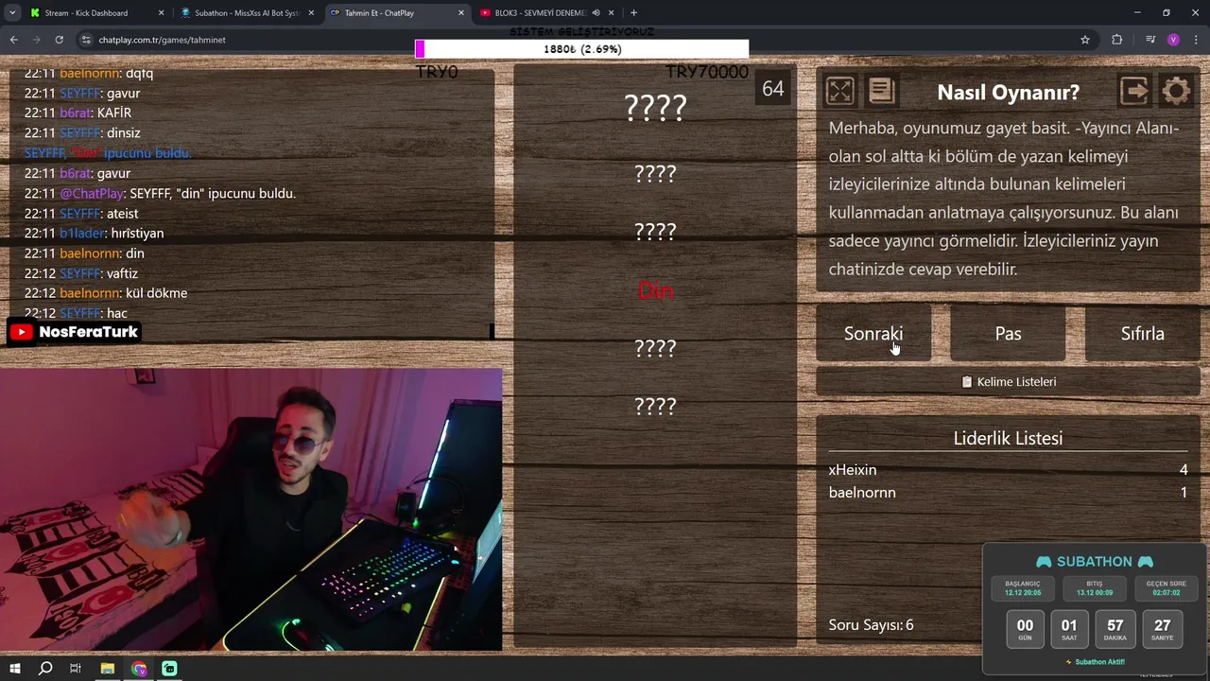The width and height of the screenshot is (1210, 681).
Task: Close the BLOK3 YouTube tab
Action: [612, 13]
